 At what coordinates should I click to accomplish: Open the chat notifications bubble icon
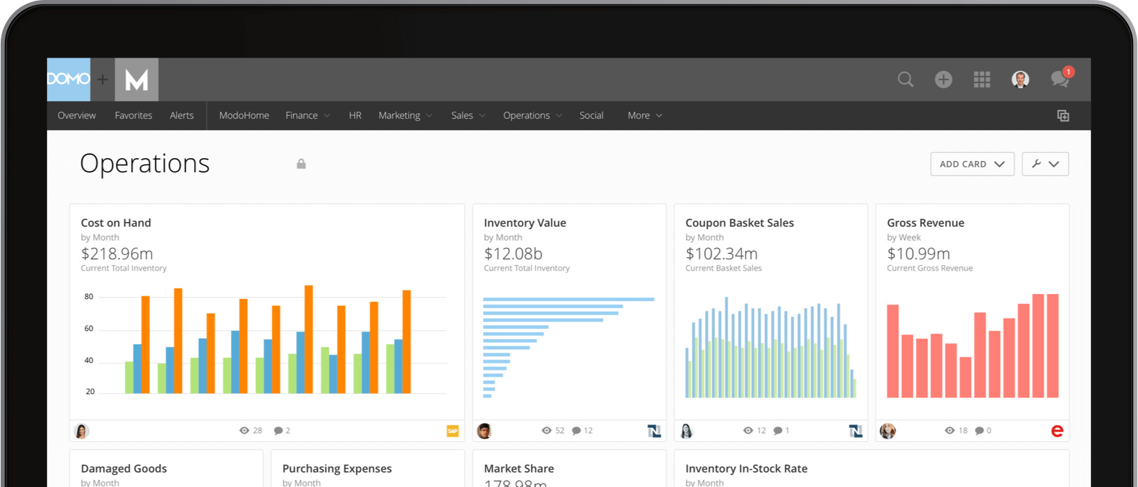(x=1060, y=78)
